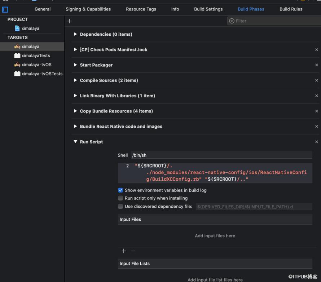The image size is (321, 282).
Task: Select the ximalaya project file icon
Action: click(x=17, y=28)
